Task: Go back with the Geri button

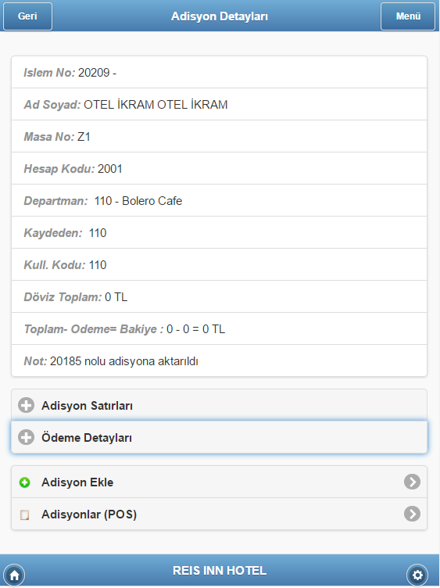Action: 27,16
